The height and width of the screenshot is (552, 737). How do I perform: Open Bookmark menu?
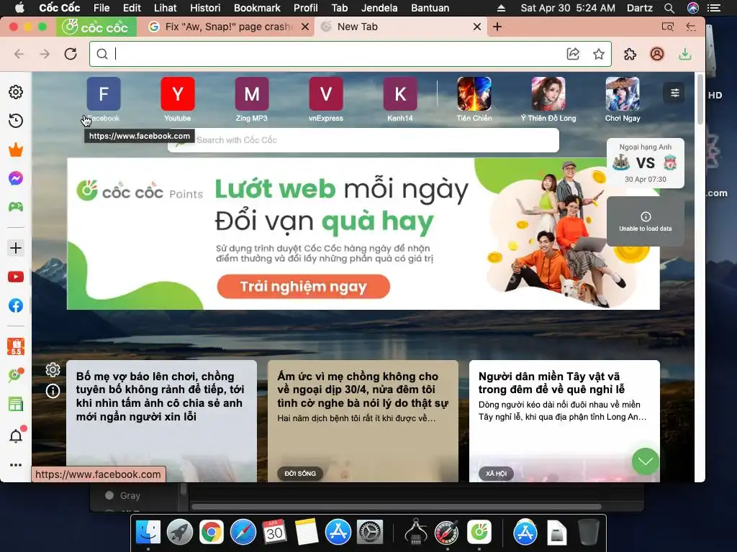[x=257, y=8]
